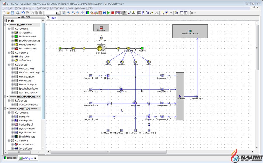Click the Save diskette toolbar icon
263x163 pixels.
(x=13, y=13)
